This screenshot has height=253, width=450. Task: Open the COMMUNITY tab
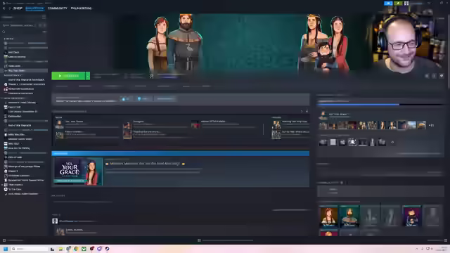point(58,8)
